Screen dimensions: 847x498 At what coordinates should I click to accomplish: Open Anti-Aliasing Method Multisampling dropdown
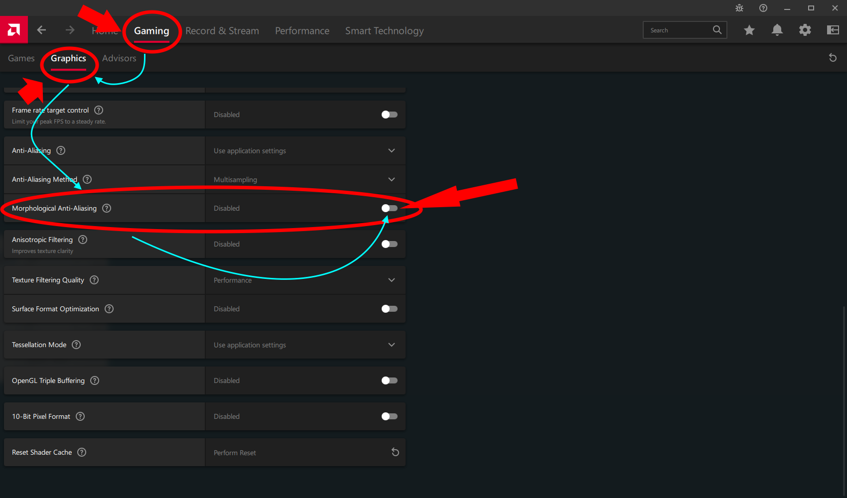pos(305,179)
